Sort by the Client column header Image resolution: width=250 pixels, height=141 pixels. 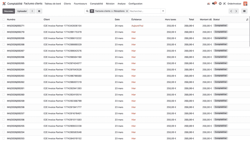pos(46,19)
